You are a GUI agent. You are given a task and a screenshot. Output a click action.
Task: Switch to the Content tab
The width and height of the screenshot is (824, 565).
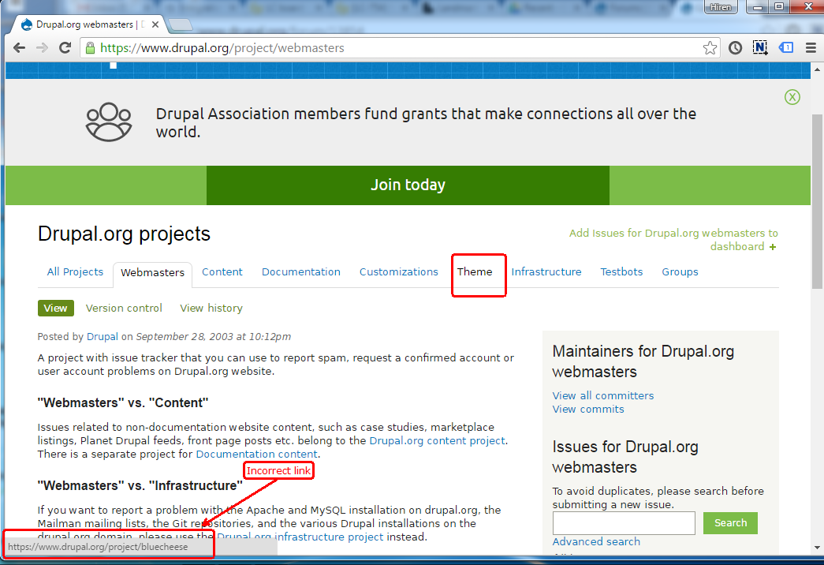pos(222,272)
